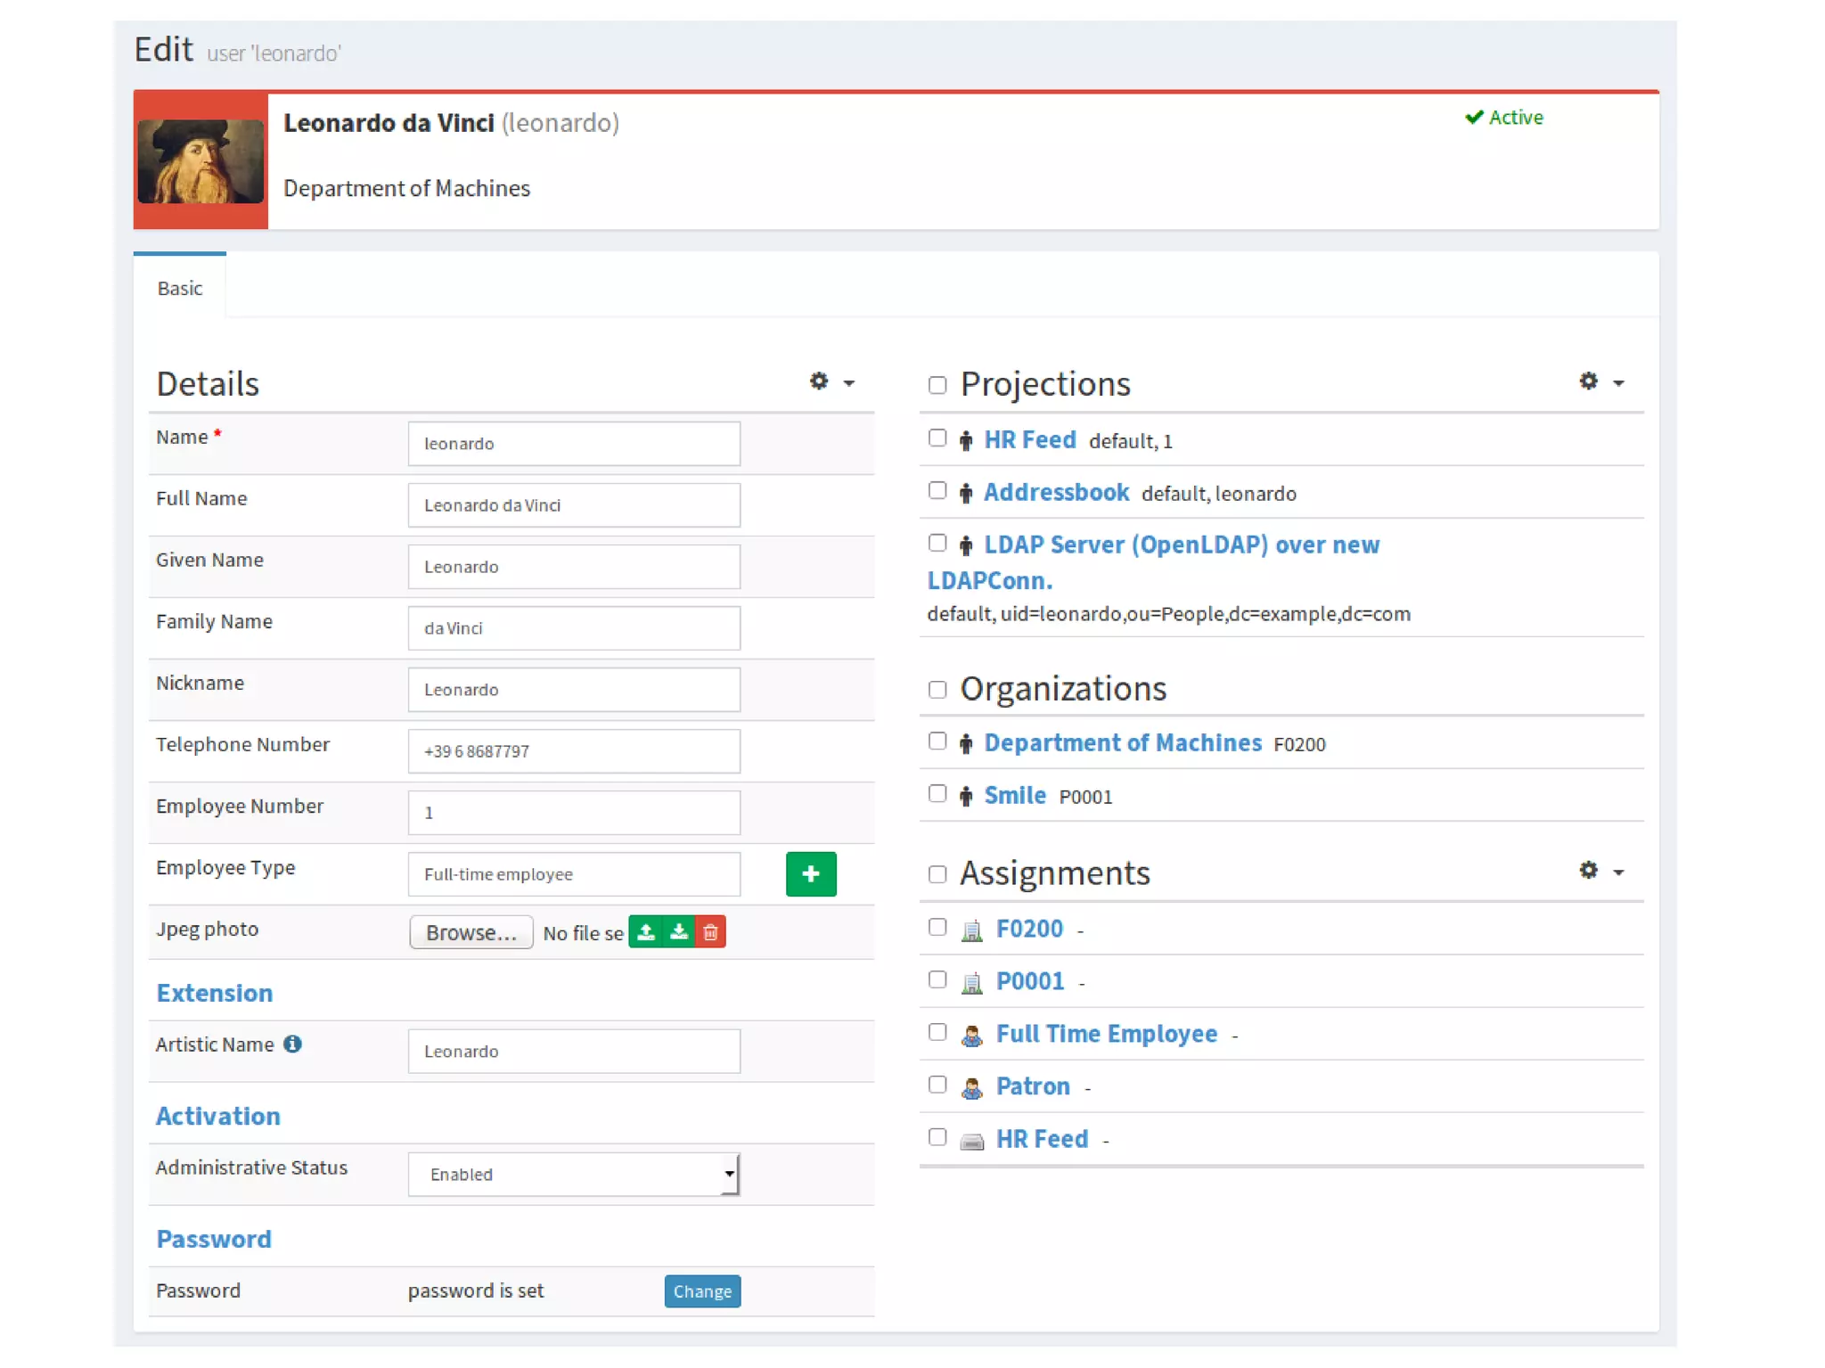Screen dimensions: 1825x1368
Task: Check the HR Feed projection checkbox
Action: point(937,438)
